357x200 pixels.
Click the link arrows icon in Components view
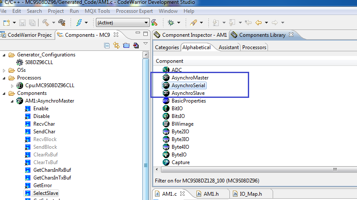[116, 45]
